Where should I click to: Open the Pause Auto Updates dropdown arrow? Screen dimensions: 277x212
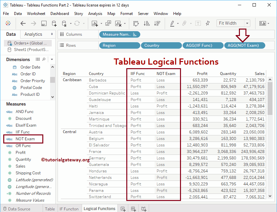(71, 23)
